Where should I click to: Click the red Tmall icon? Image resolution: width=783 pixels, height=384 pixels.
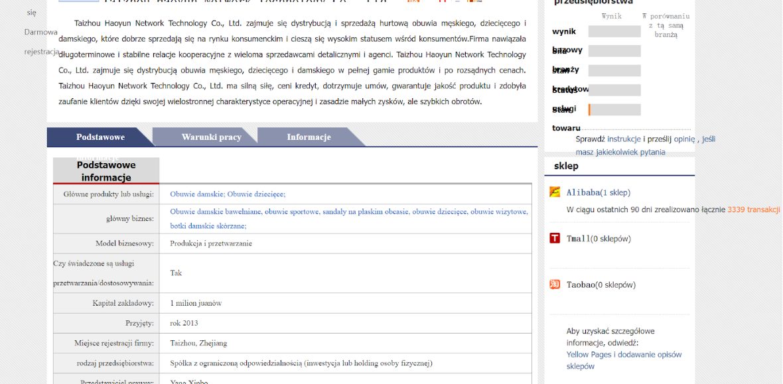click(x=555, y=238)
